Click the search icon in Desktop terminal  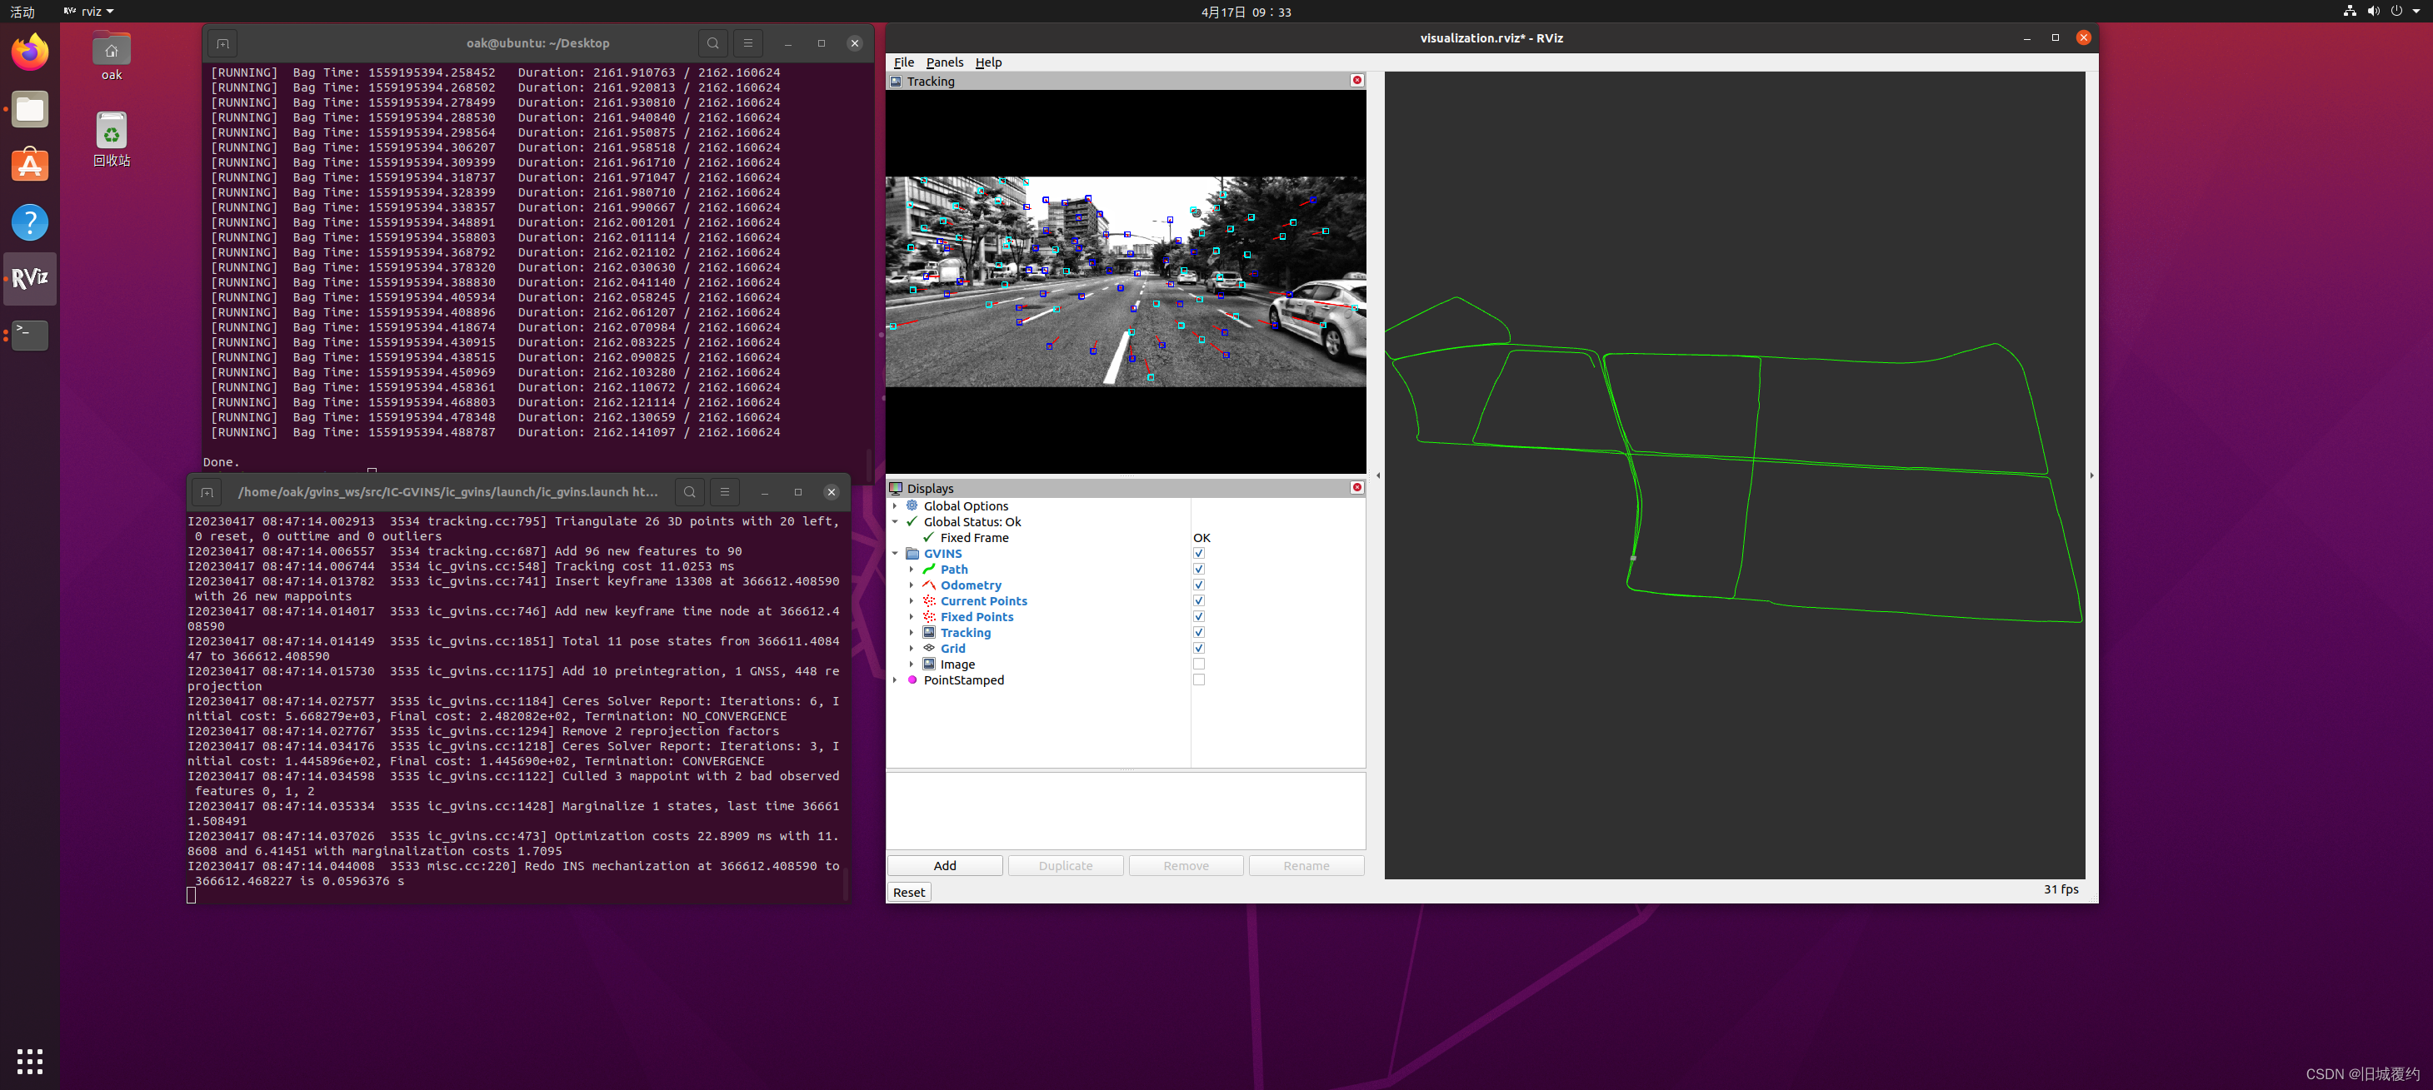[x=713, y=43]
